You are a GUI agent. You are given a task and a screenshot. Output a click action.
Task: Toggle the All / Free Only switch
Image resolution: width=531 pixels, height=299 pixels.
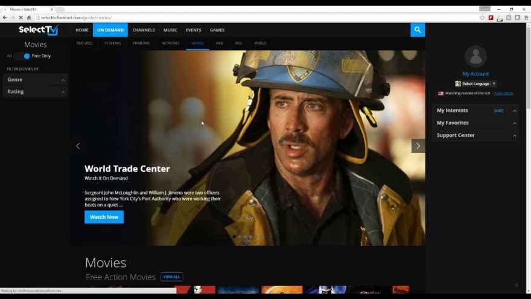[22, 56]
